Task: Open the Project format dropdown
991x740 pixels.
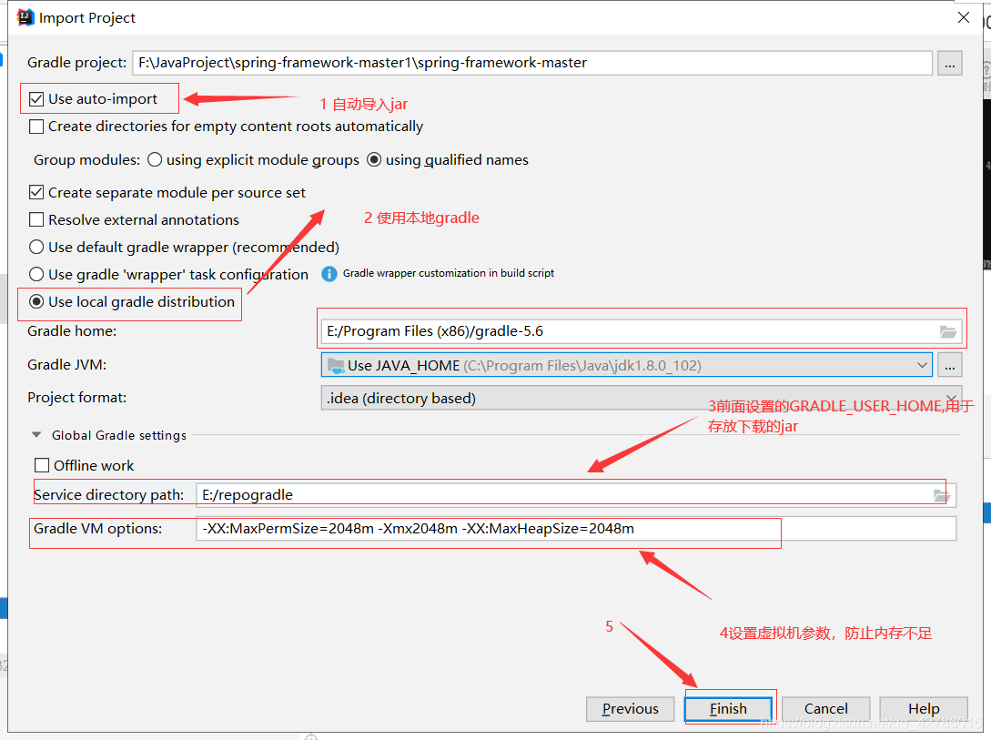Action: click(642, 398)
